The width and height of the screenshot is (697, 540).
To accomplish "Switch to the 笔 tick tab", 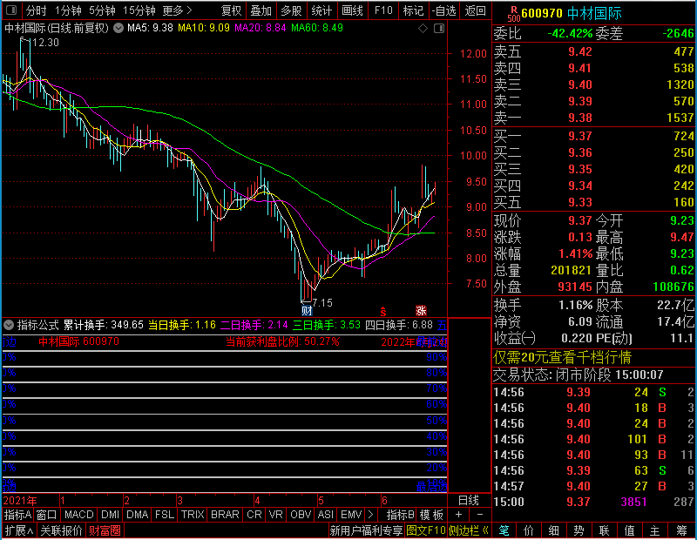I will [504, 530].
